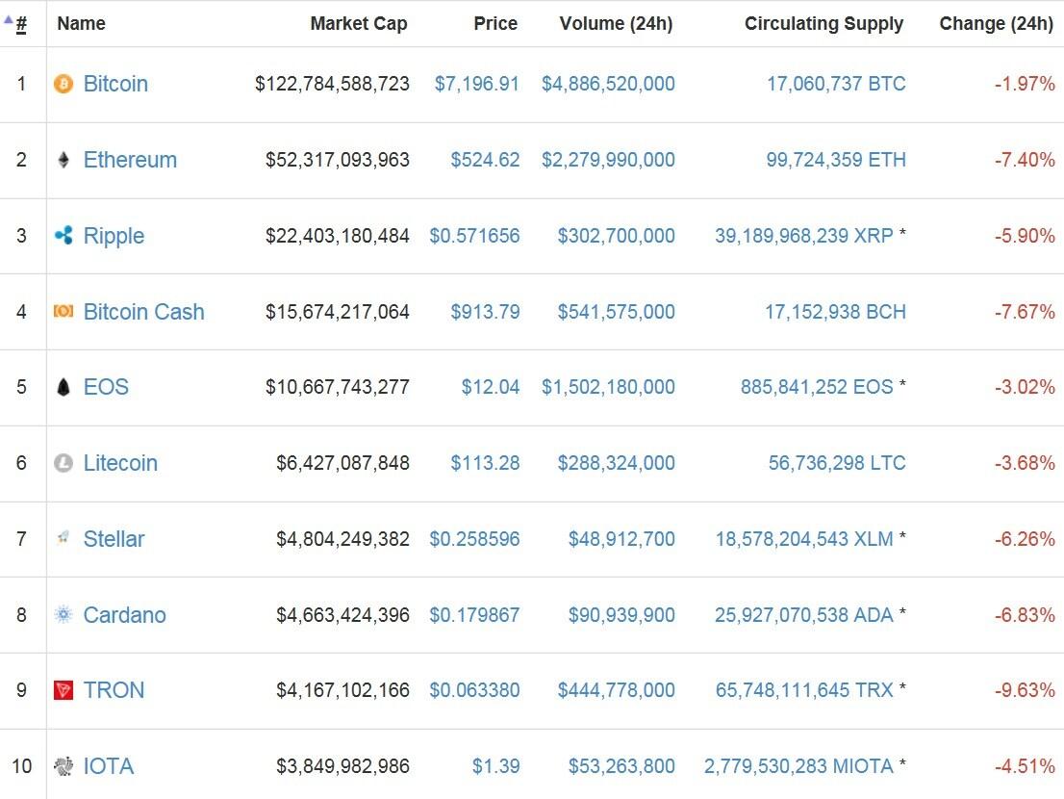The width and height of the screenshot is (1064, 799).
Task: Click the Bitcoin Cash logo icon
Action: point(63,312)
